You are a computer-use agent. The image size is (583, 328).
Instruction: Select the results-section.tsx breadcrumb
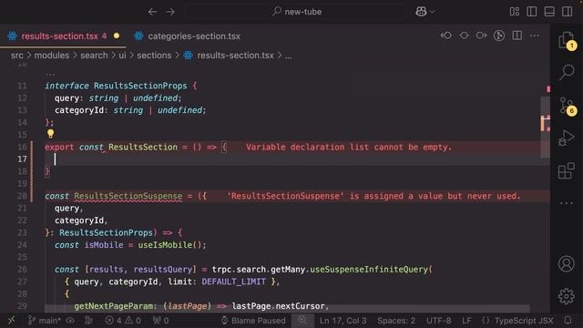[229, 56]
